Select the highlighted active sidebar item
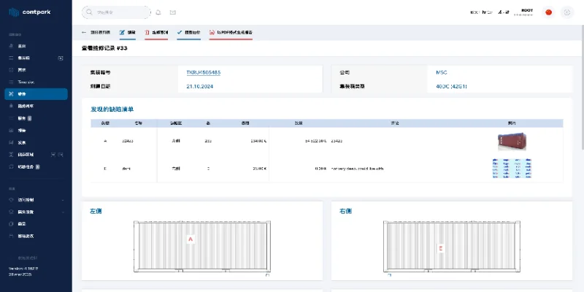This screenshot has height=292, width=584. pos(35,94)
